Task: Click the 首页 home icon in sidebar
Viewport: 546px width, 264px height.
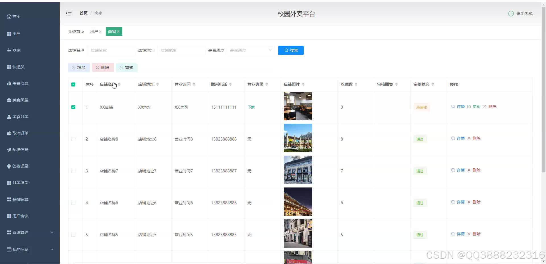Action: pyautogui.click(x=9, y=16)
